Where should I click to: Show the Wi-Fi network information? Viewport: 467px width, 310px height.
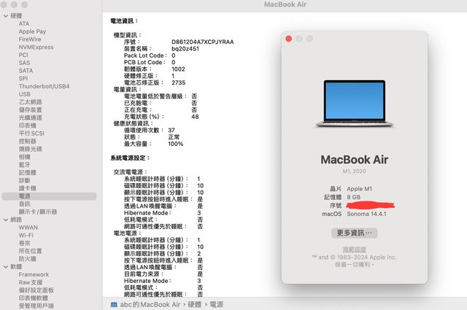pyautogui.click(x=26, y=236)
